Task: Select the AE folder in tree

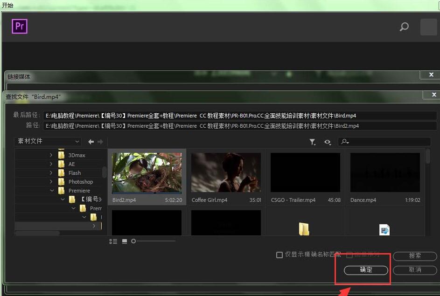Action: coord(71,164)
